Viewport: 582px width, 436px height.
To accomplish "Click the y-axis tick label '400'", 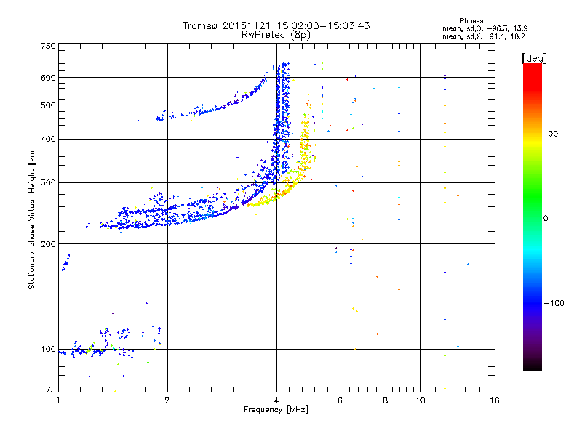I will point(48,139).
